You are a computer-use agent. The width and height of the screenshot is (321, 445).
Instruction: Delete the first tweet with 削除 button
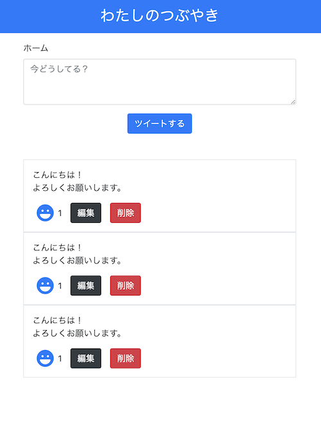125,213
